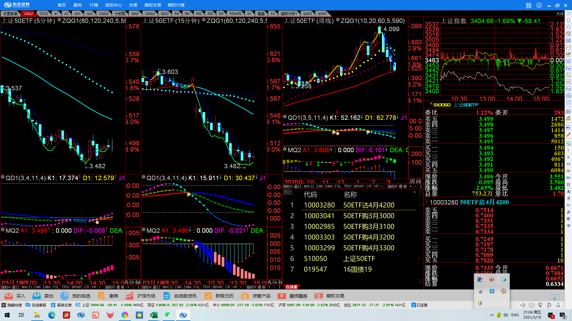Open 资管产品 briefcase icon
This screenshot has width=572, height=321.
tap(245, 296)
